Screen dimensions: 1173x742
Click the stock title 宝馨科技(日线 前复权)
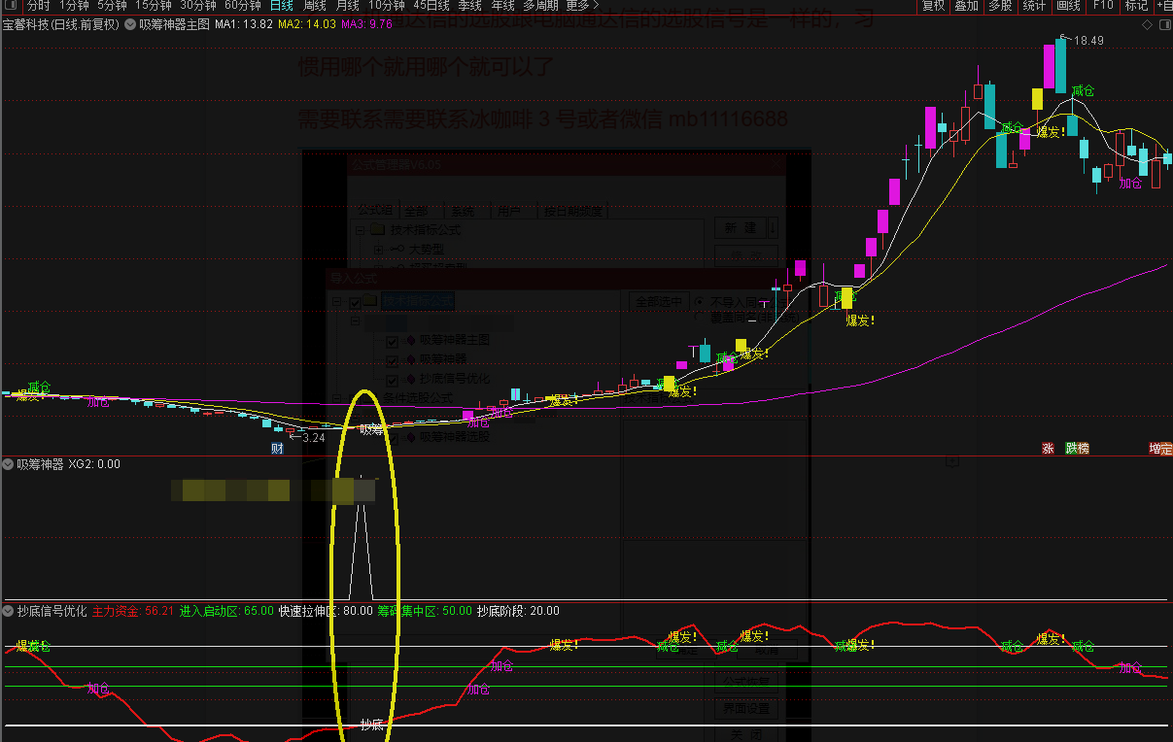point(61,24)
